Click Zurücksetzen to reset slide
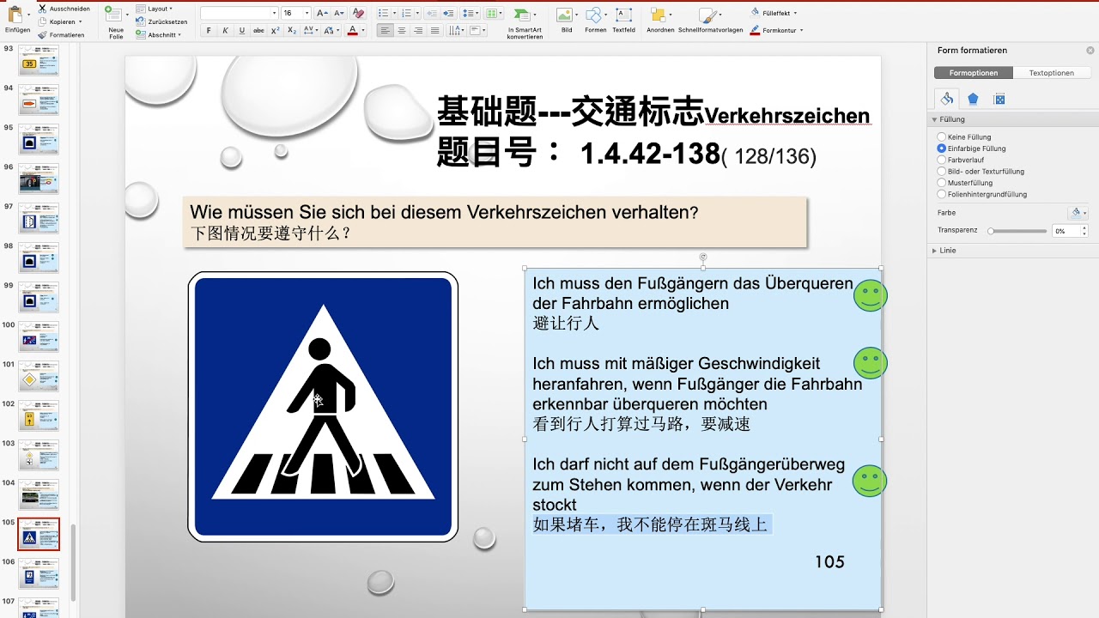The image size is (1099, 618). (x=161, y=21)
